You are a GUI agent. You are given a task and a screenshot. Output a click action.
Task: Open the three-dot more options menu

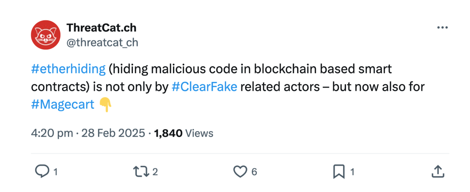pos(442,28)
